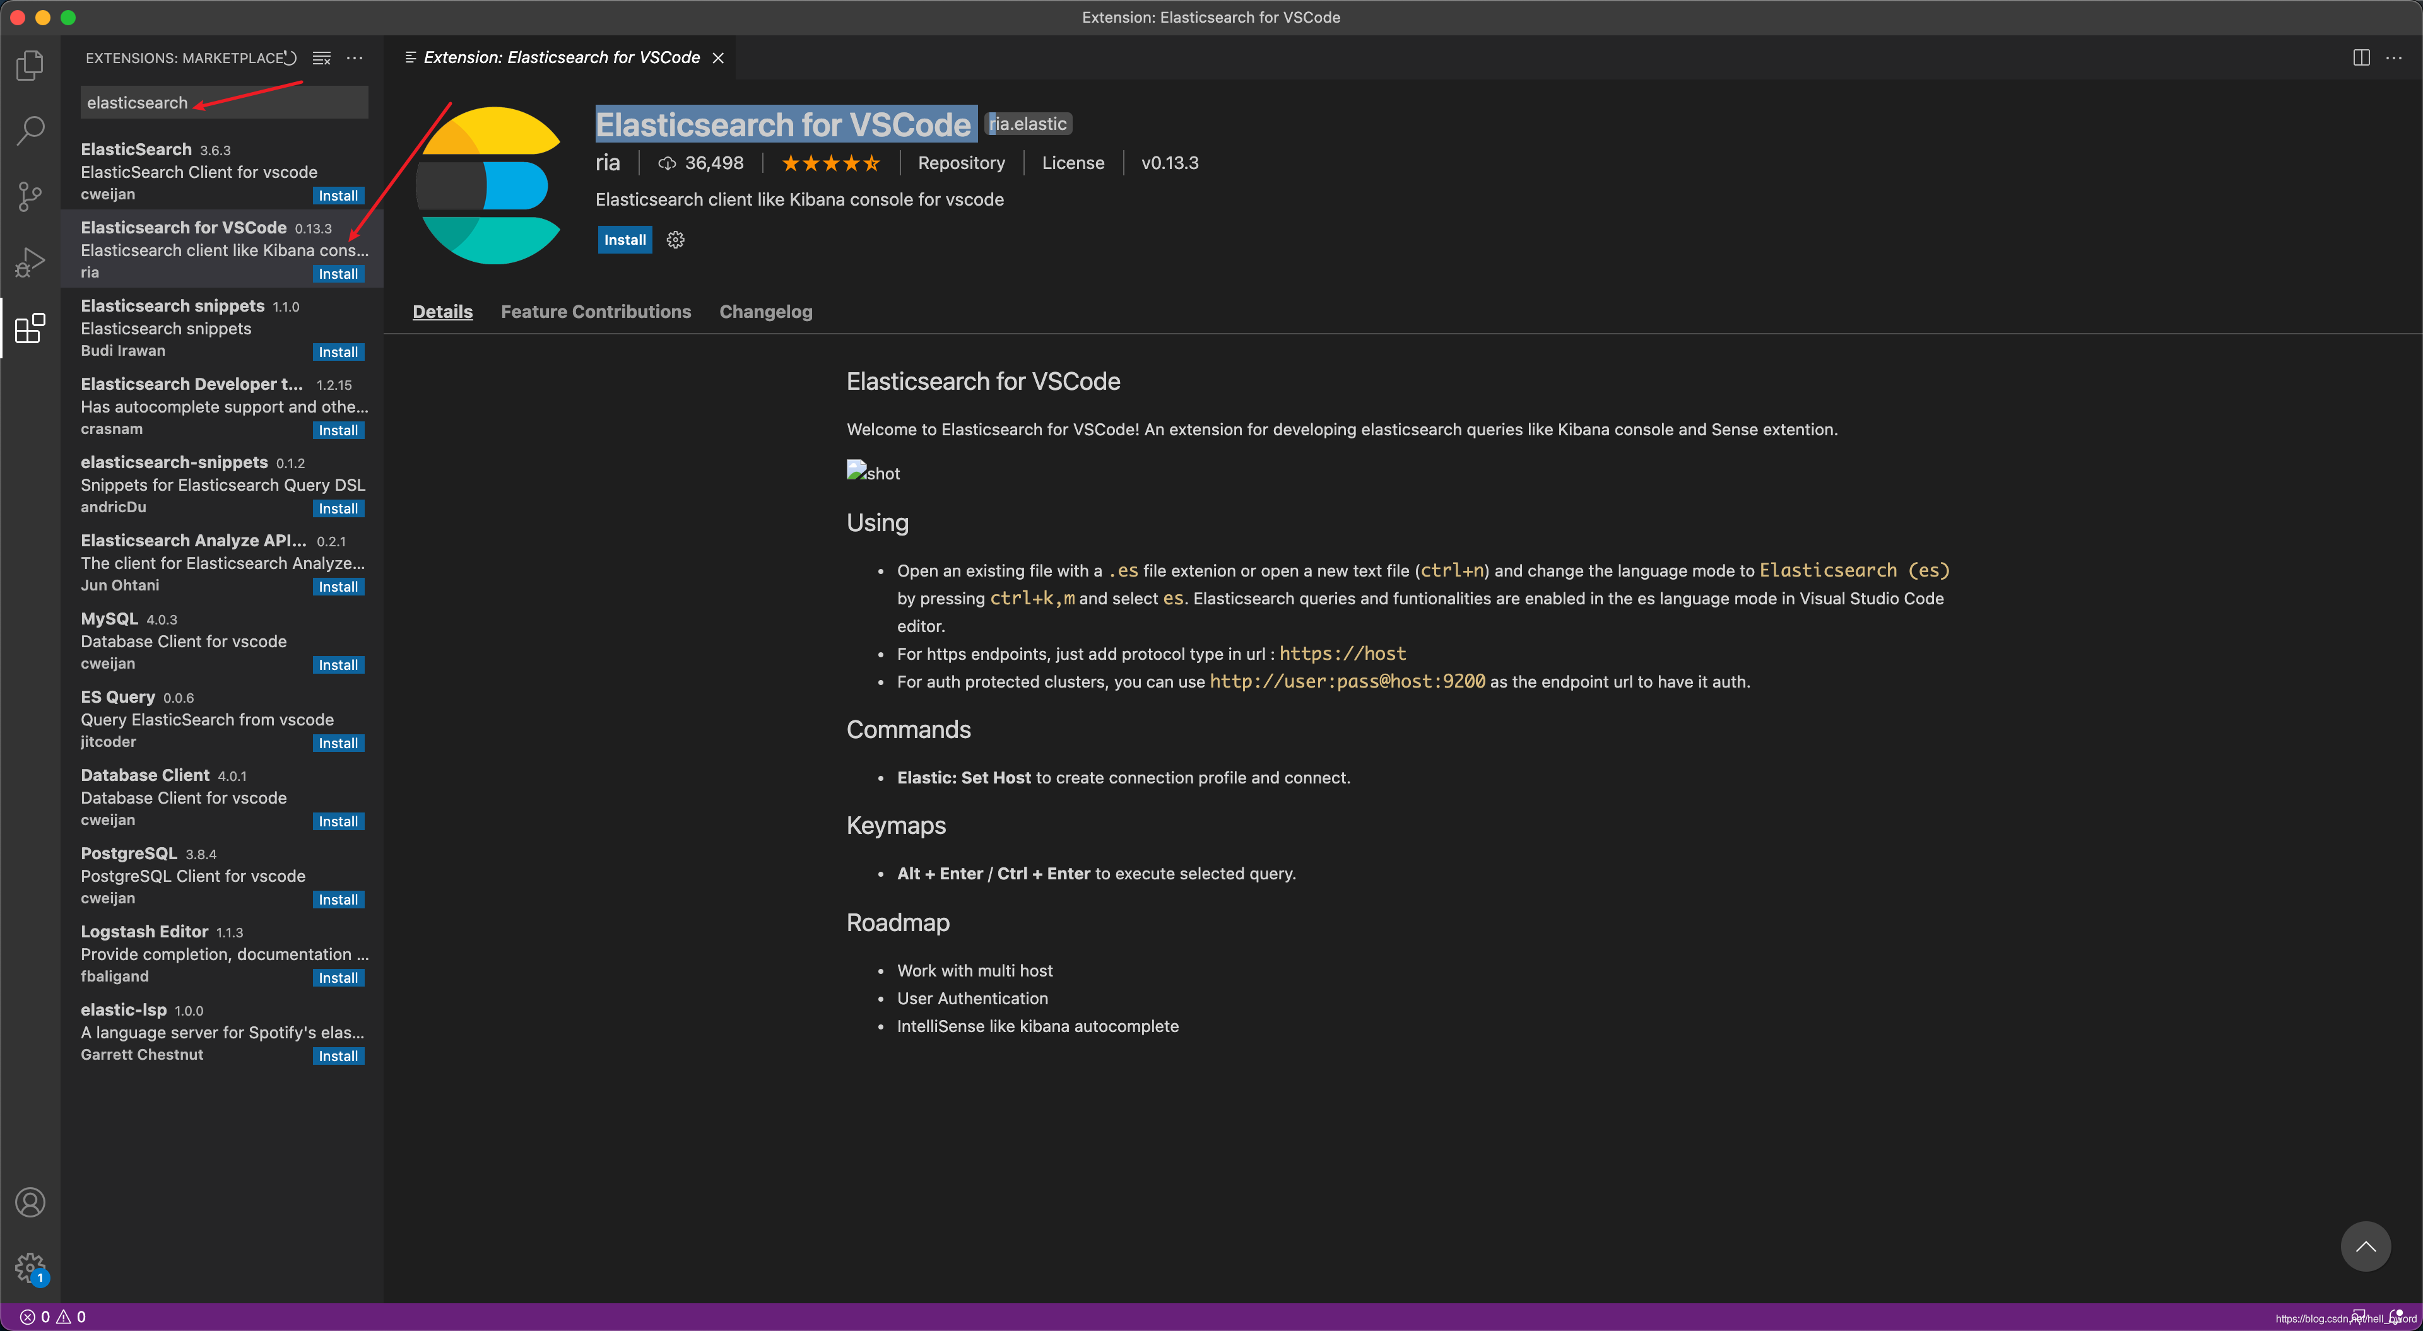Screen dimensions: 2423x1331
Task: Install the PostgreSQL extension
Action: [338, 900]
